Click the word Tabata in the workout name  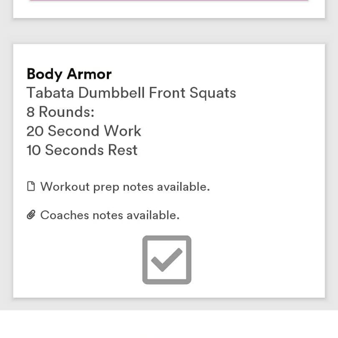(x=50, y=93)
